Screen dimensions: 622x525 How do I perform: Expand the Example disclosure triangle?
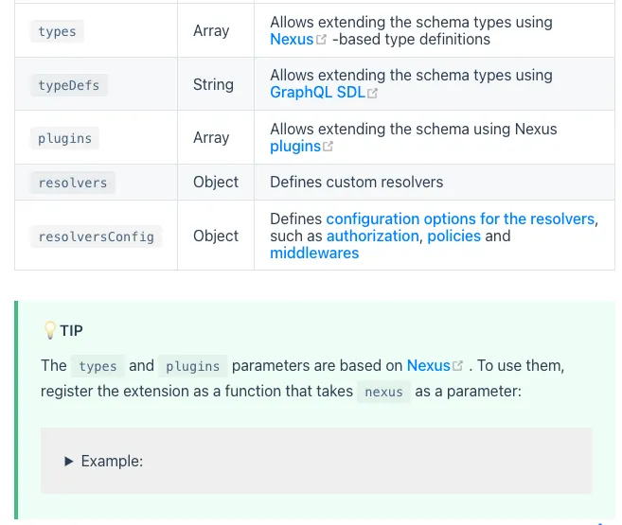(x=68, y=462)
